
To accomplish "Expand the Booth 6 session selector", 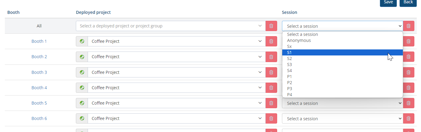I will [342, 118].
